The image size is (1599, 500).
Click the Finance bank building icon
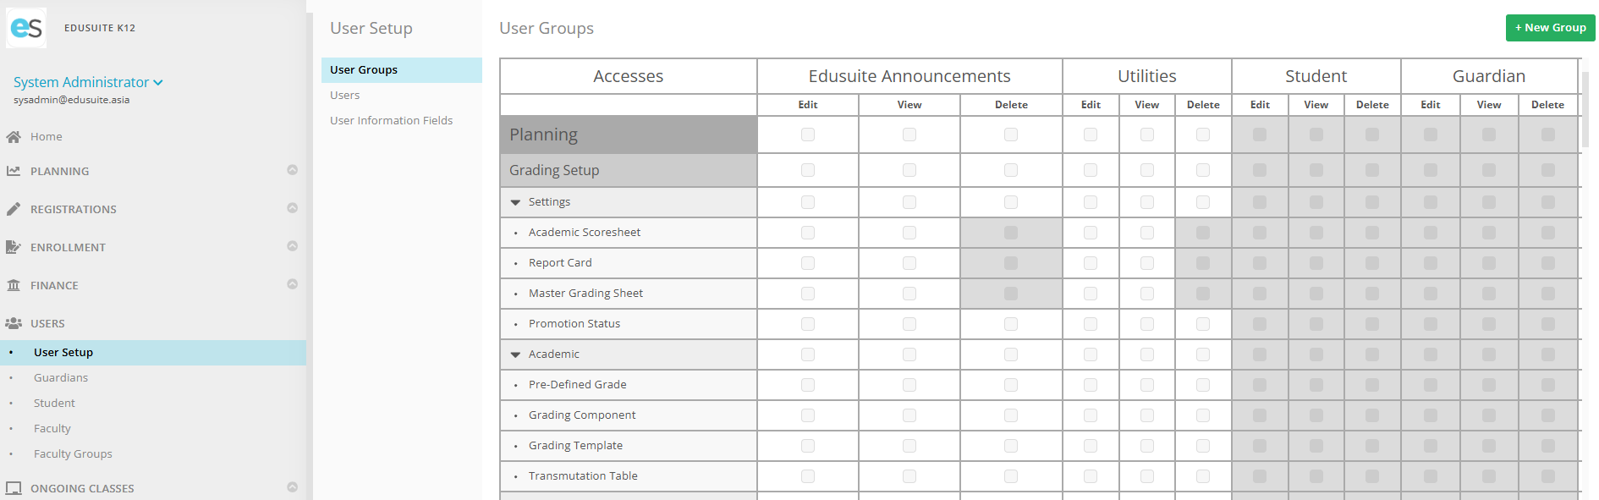(x=14, y=285)
